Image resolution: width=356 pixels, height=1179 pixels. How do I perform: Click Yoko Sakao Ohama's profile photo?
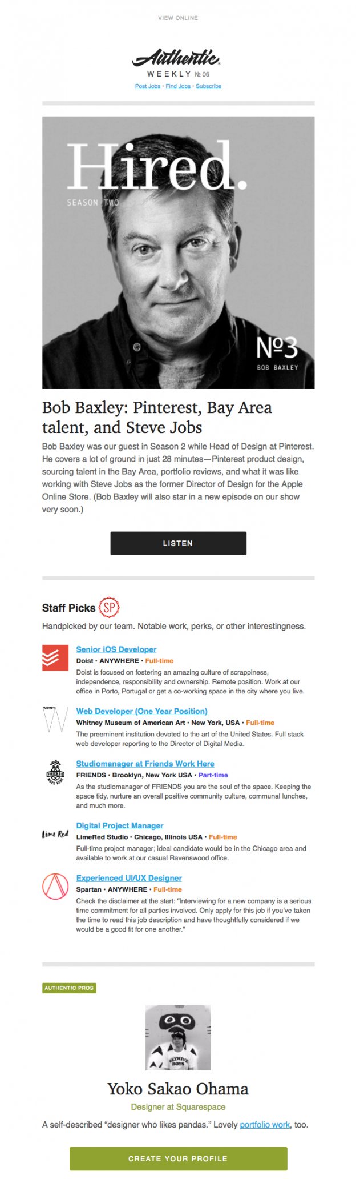[x=178, y=1037]
